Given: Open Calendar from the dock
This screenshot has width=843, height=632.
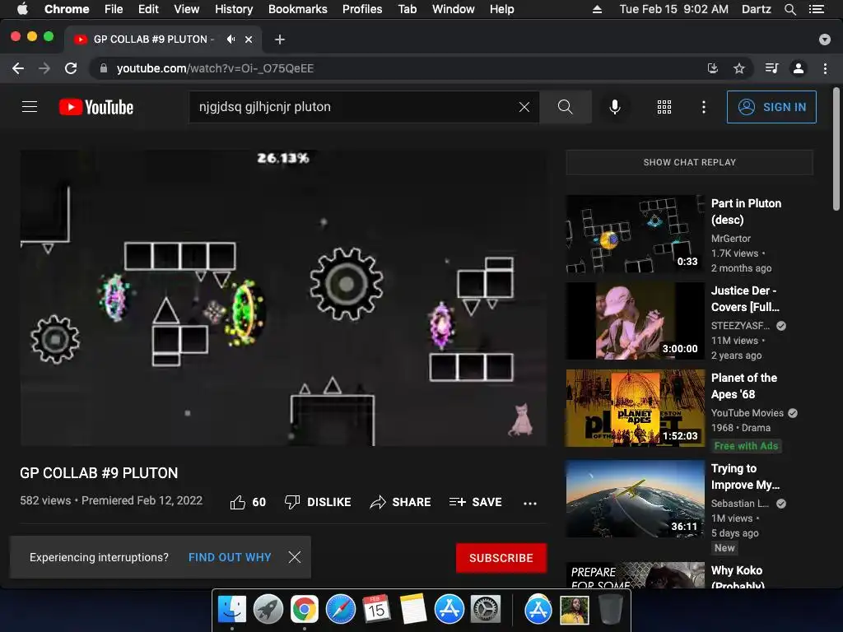Looking at the screenshot, I should pyautogui.click(x=376, y=610).
